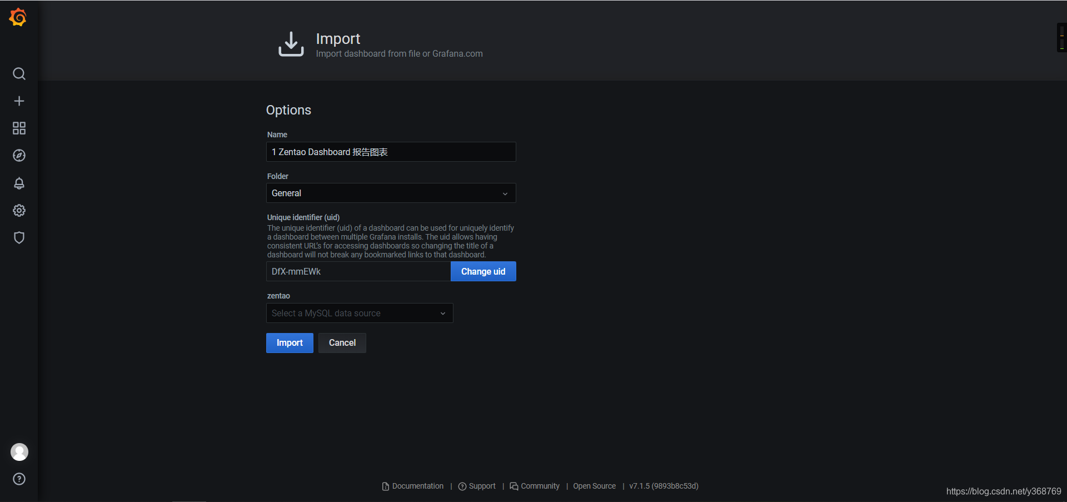1067x502 pixels.
Task: Click the Folder dropdown chevron arrow
Action: pyautogui.click(x=505, y=193)
